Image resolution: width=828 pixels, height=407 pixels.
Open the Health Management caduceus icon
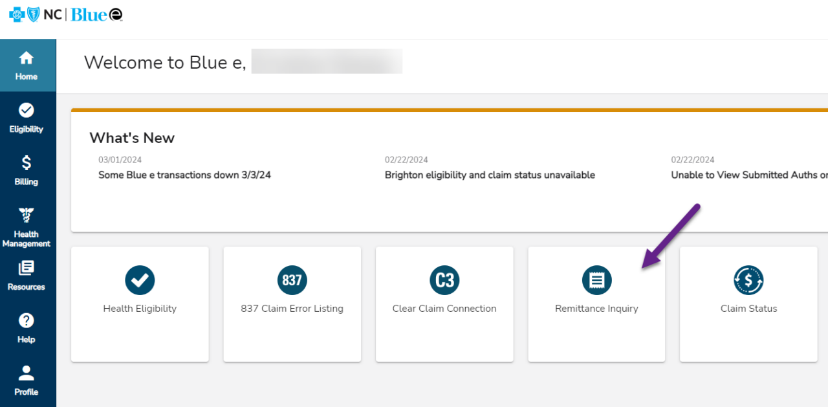[27, 215]
